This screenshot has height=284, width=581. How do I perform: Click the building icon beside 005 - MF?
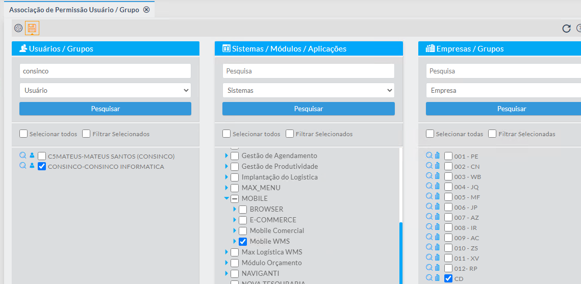(x=437, y=196)
